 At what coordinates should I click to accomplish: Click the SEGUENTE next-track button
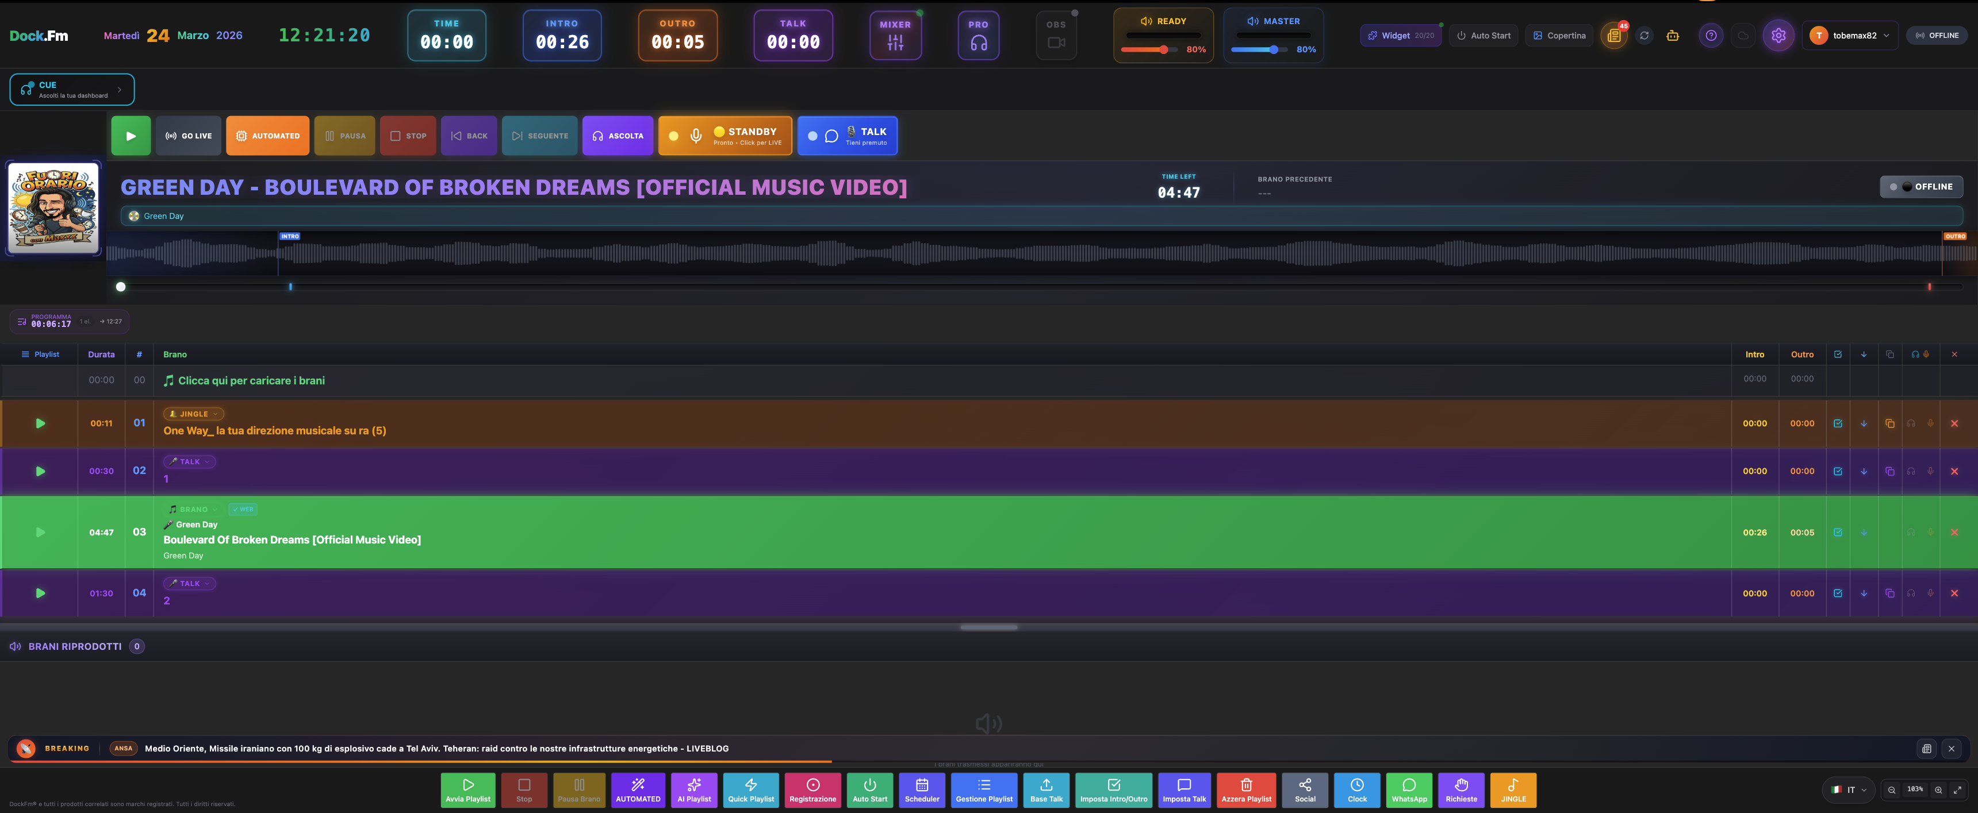[540, 136]
